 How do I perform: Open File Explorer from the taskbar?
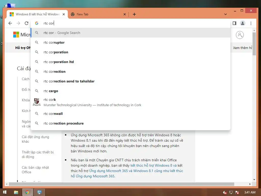click(x=16, y=192)
